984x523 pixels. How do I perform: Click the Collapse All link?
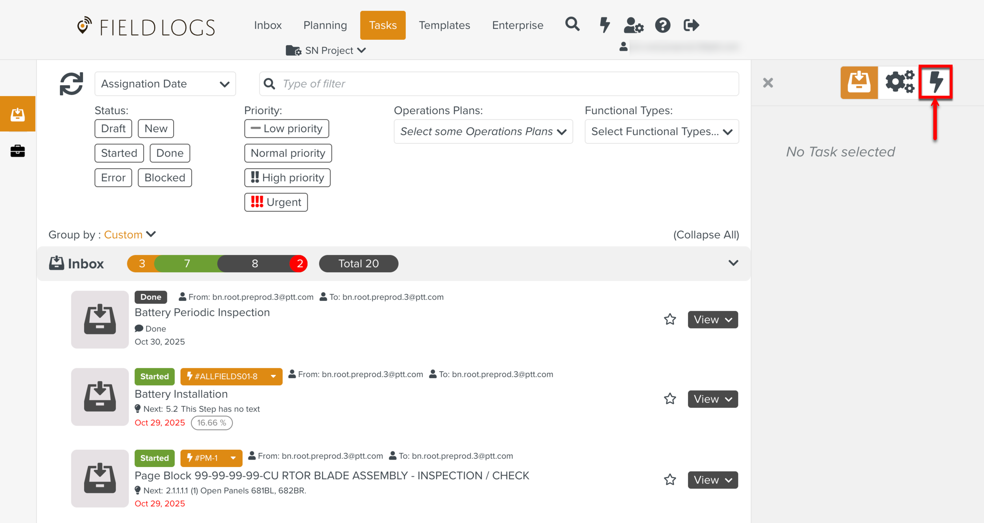[706, 235]
